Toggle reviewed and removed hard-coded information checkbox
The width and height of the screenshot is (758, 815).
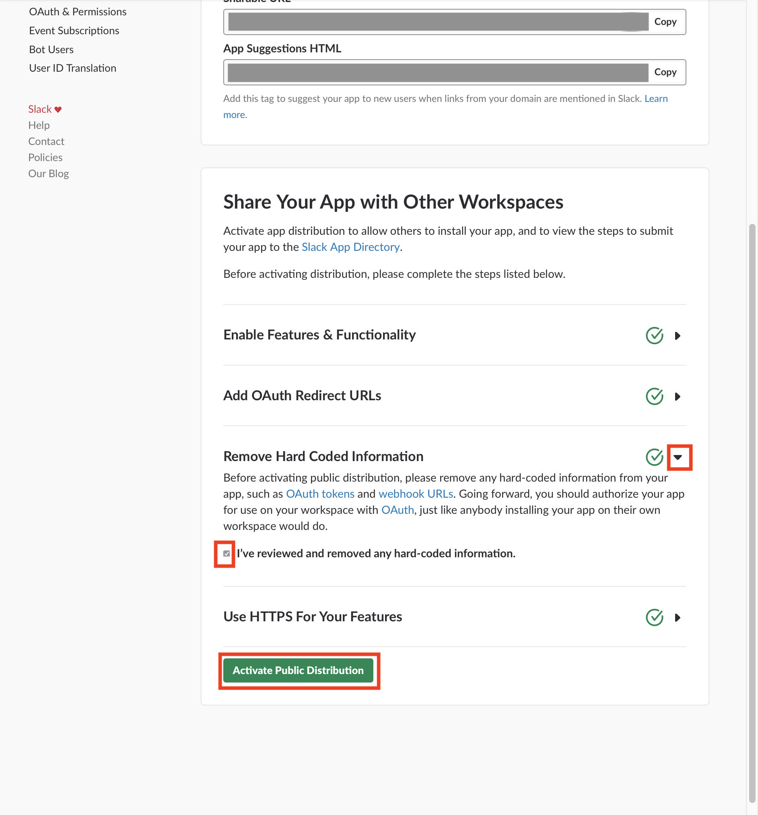point(227,553)
